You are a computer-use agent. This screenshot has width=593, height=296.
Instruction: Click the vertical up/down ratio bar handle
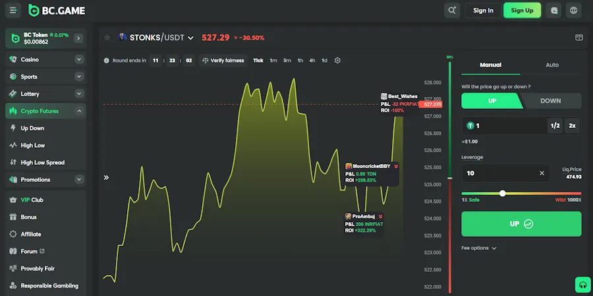[x=449, y=178]
